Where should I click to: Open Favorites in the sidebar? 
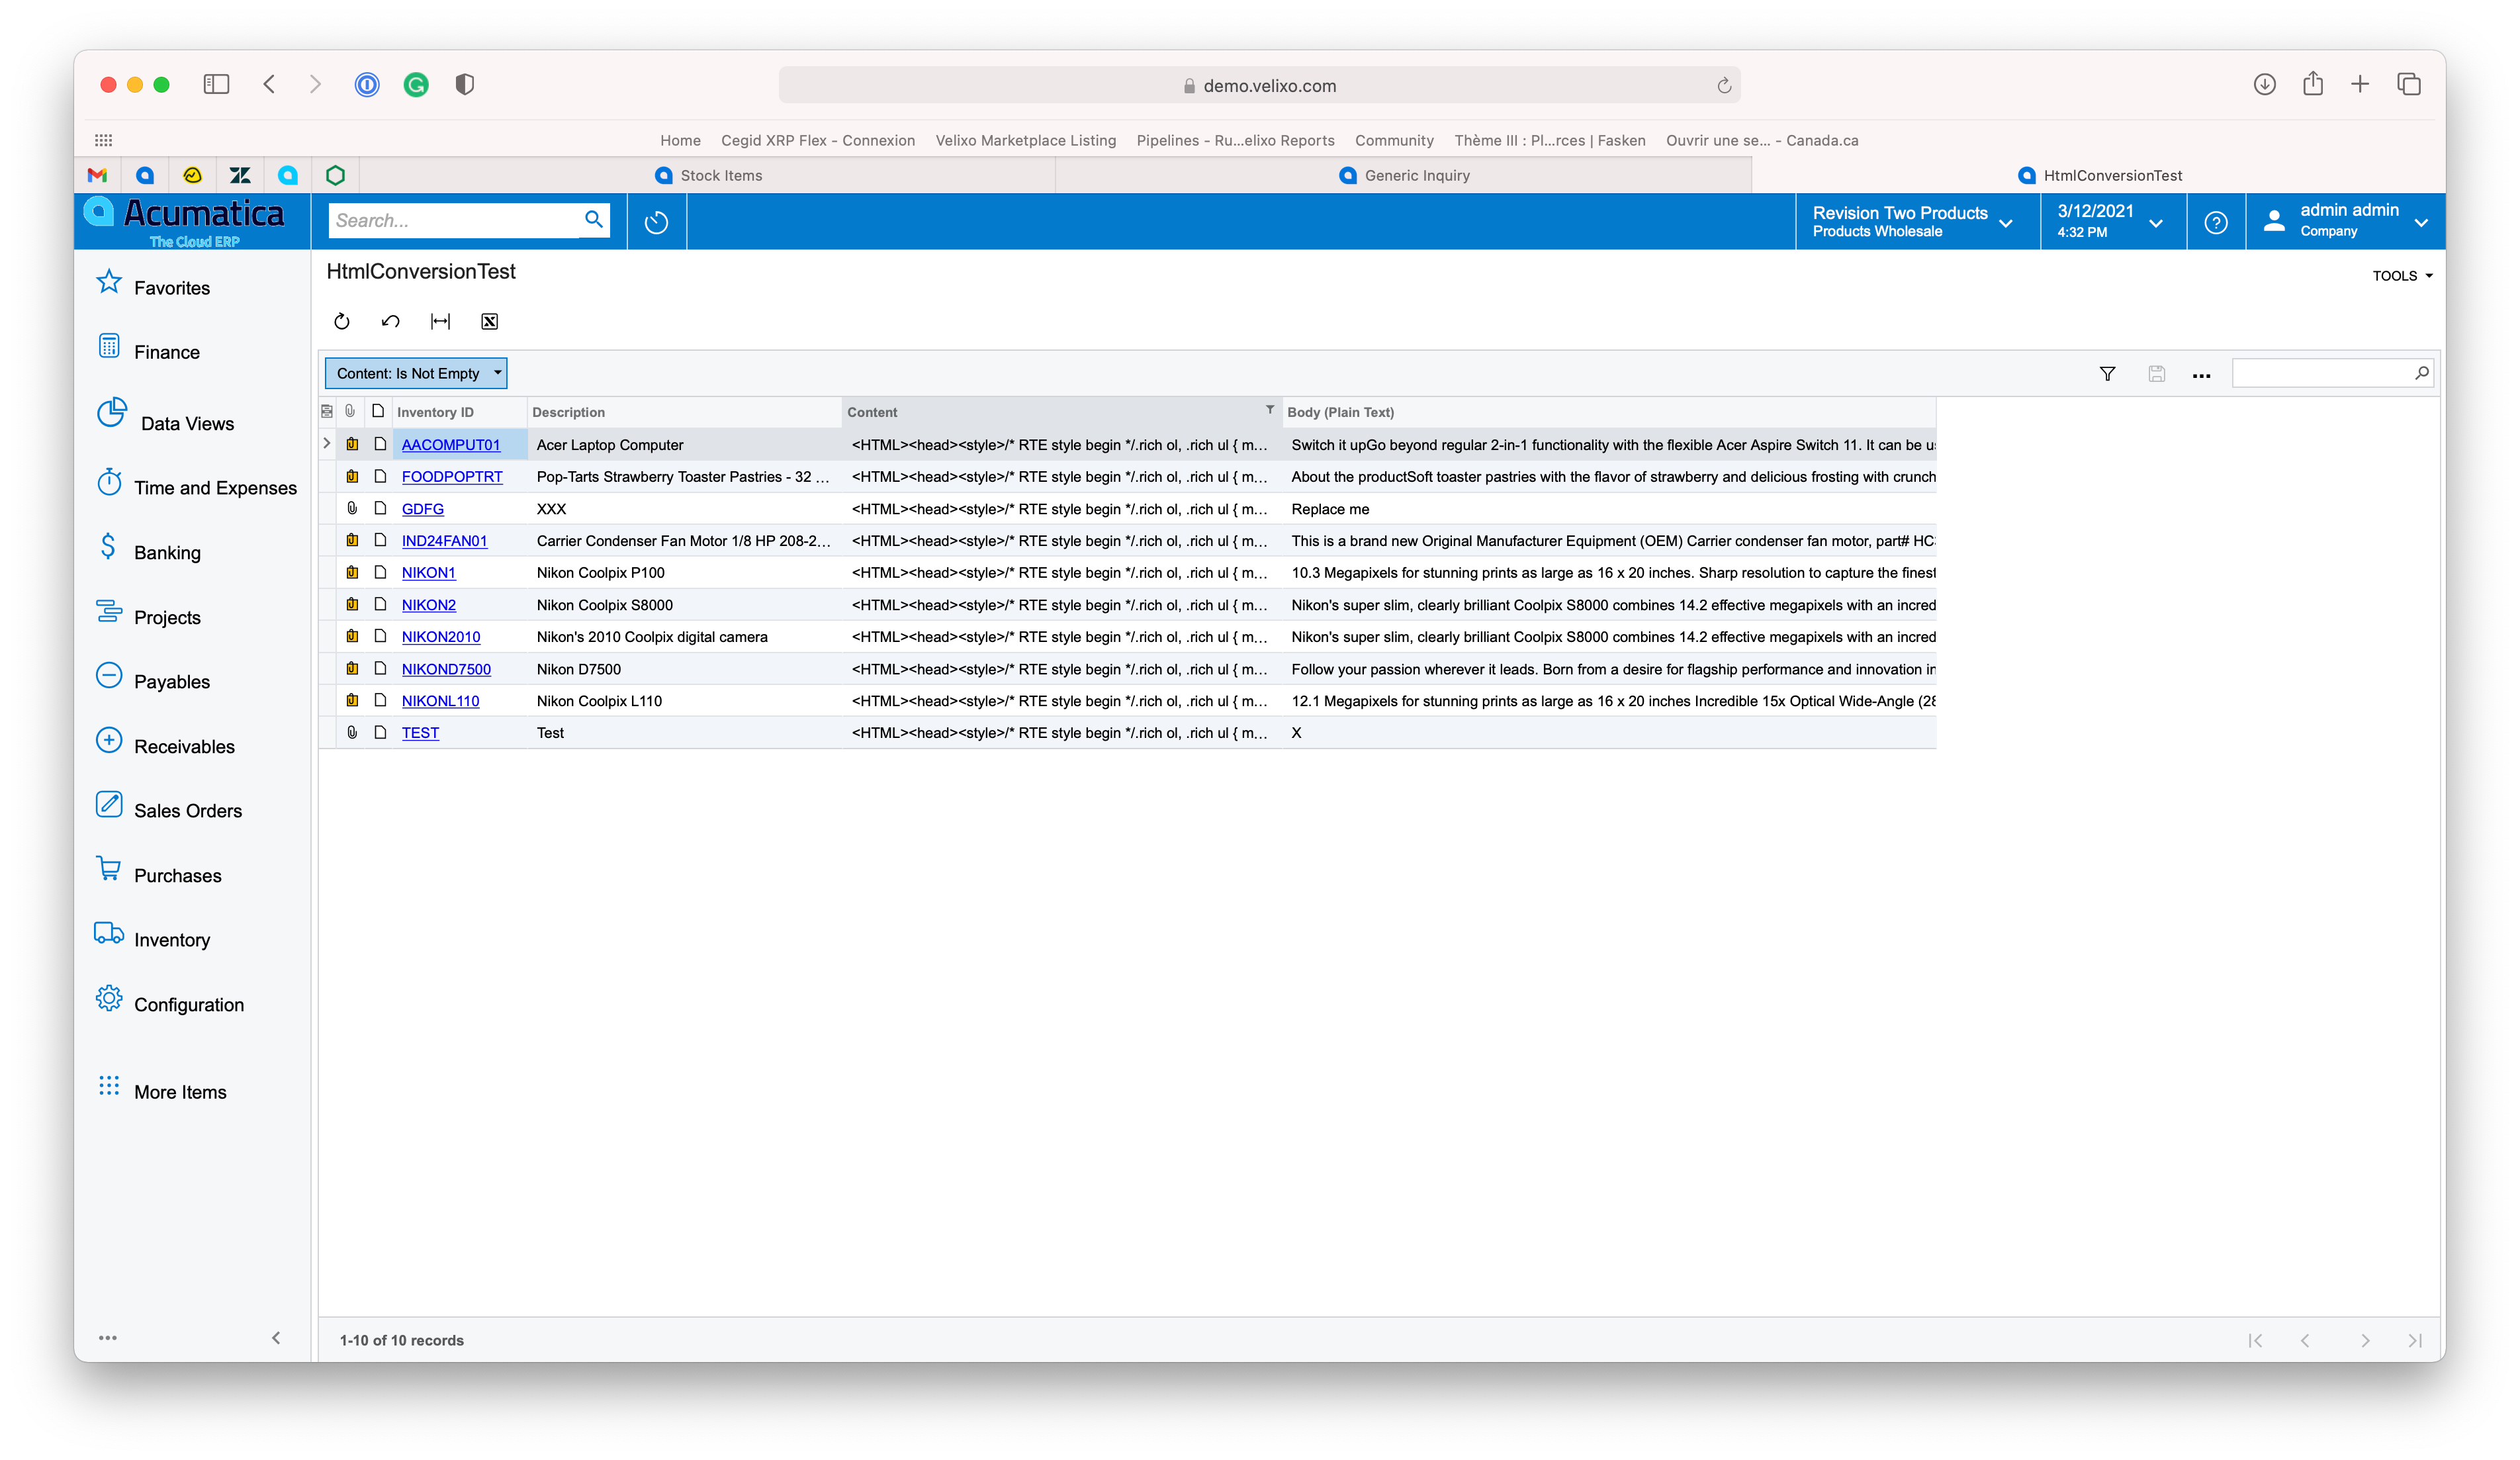tap(172, 287)
